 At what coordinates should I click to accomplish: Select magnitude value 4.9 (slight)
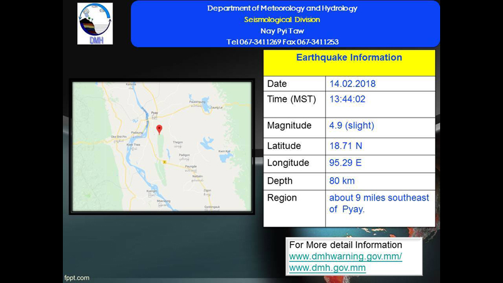tap(351, 125)
